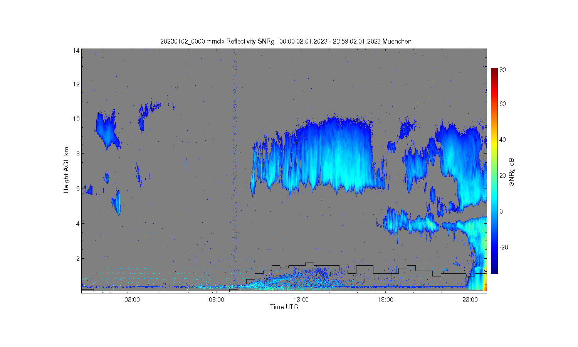Click the SNRg color scale bar
This screenshot has width=578, height=347.
pos(494,171)
